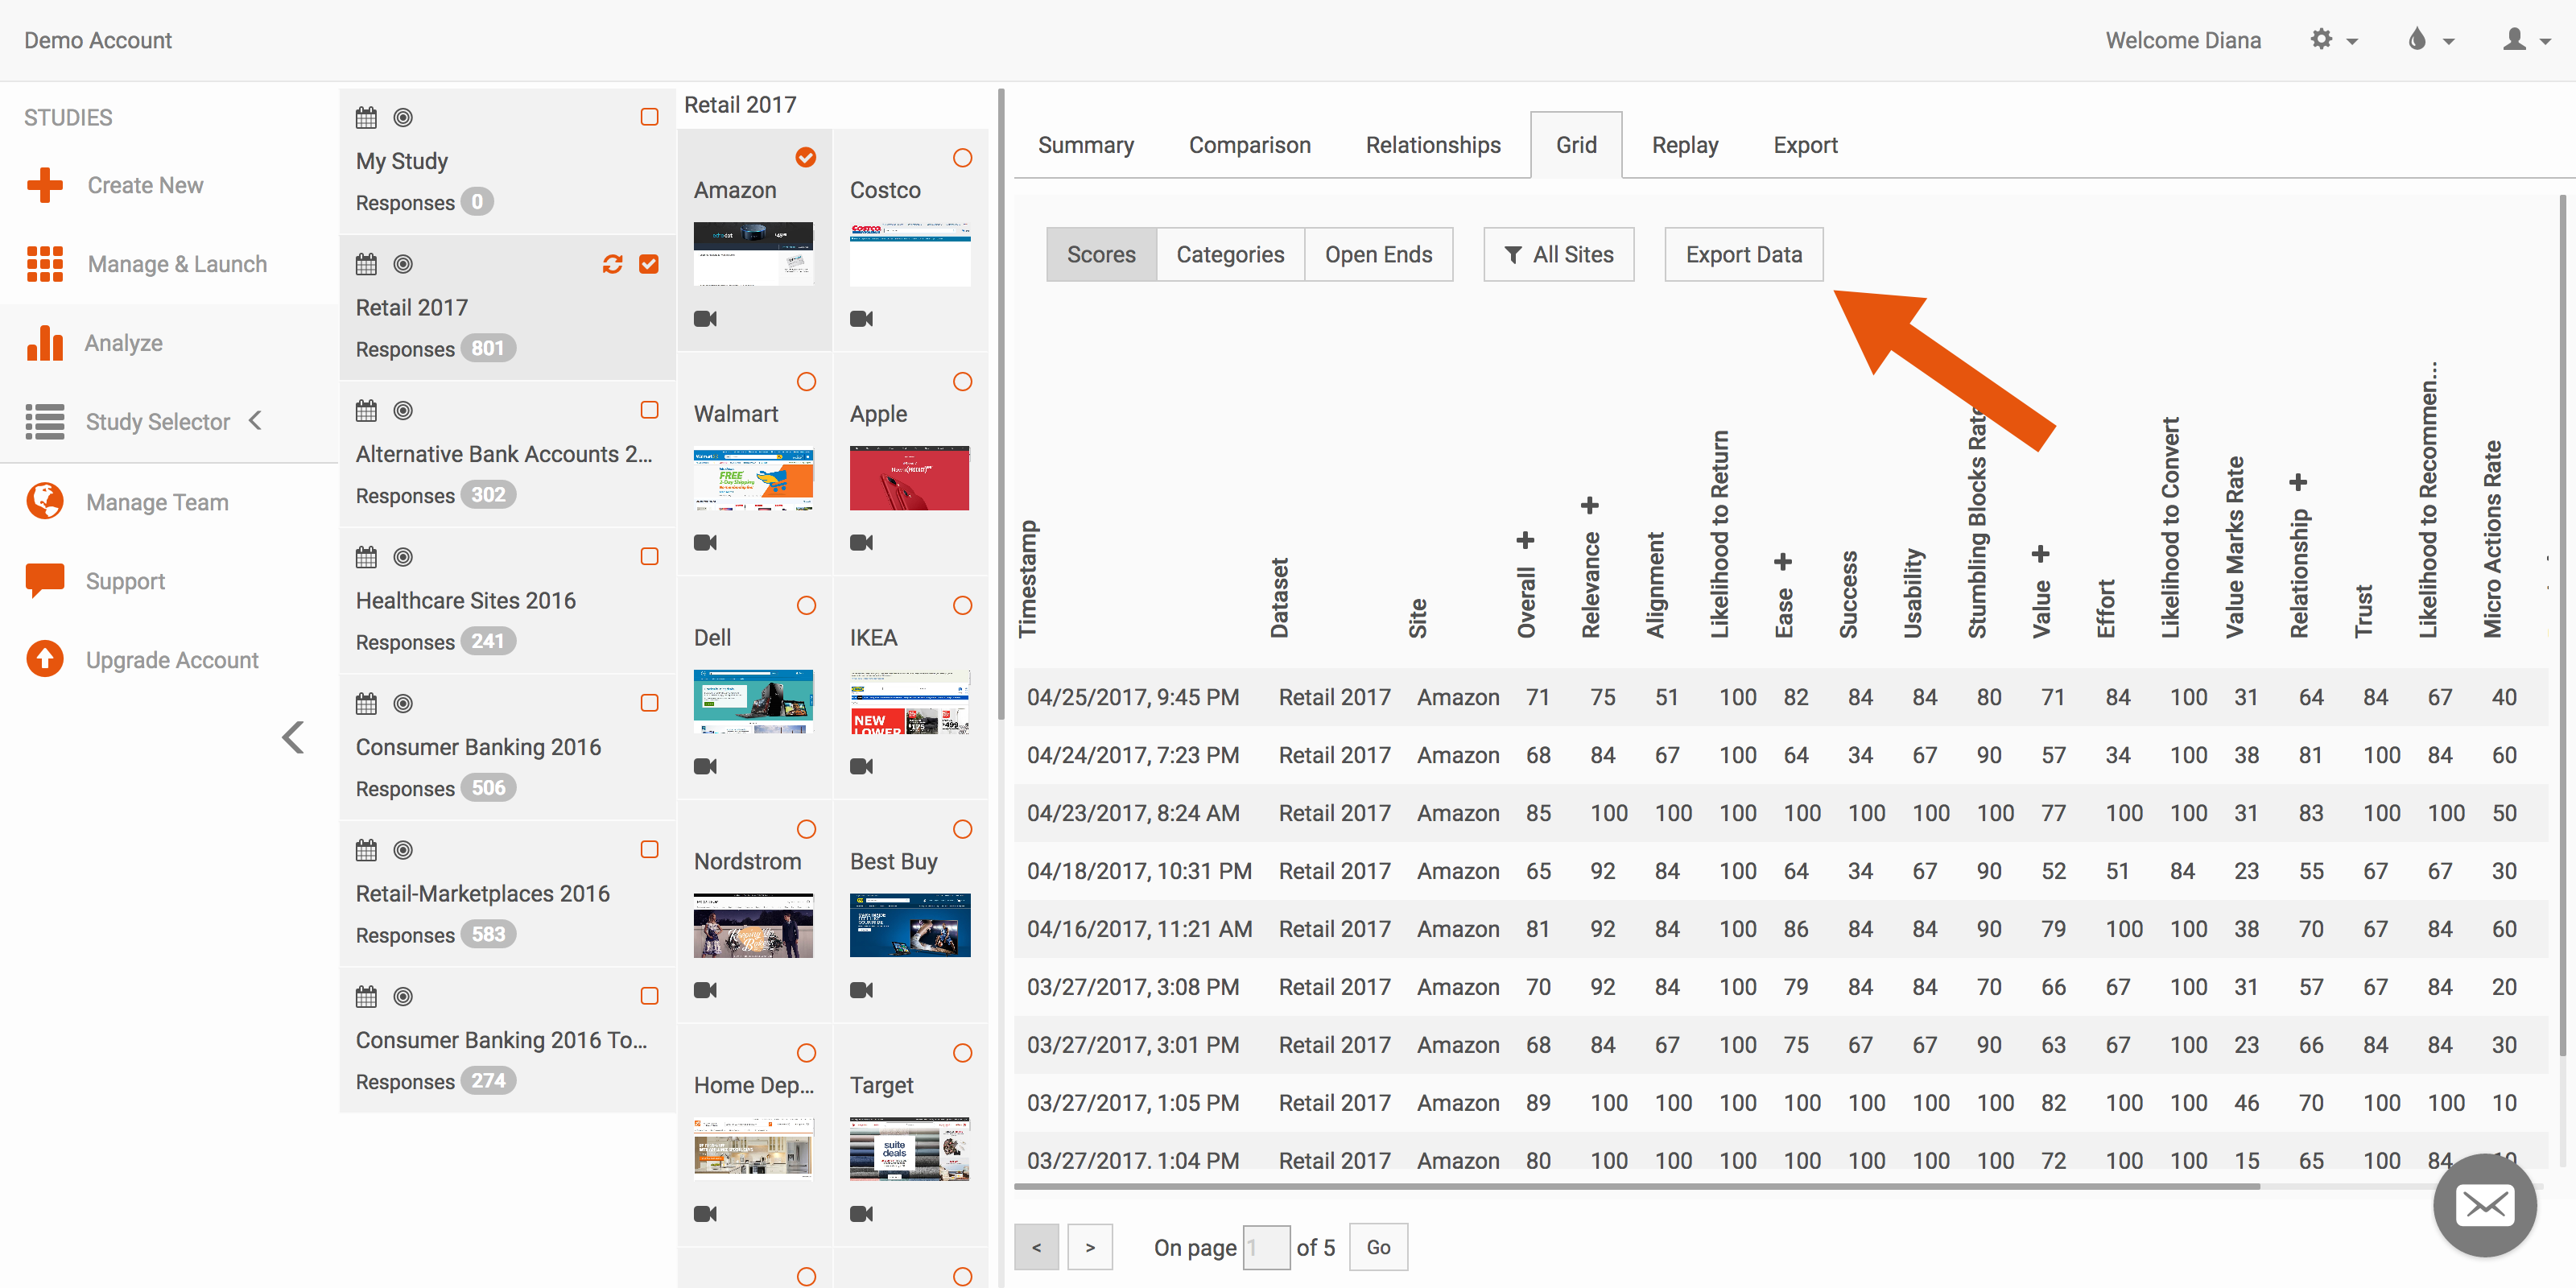Open Manage & Launch grid icon
The height and width of the screenshot is (1288, 2576).
click(45, 264)
